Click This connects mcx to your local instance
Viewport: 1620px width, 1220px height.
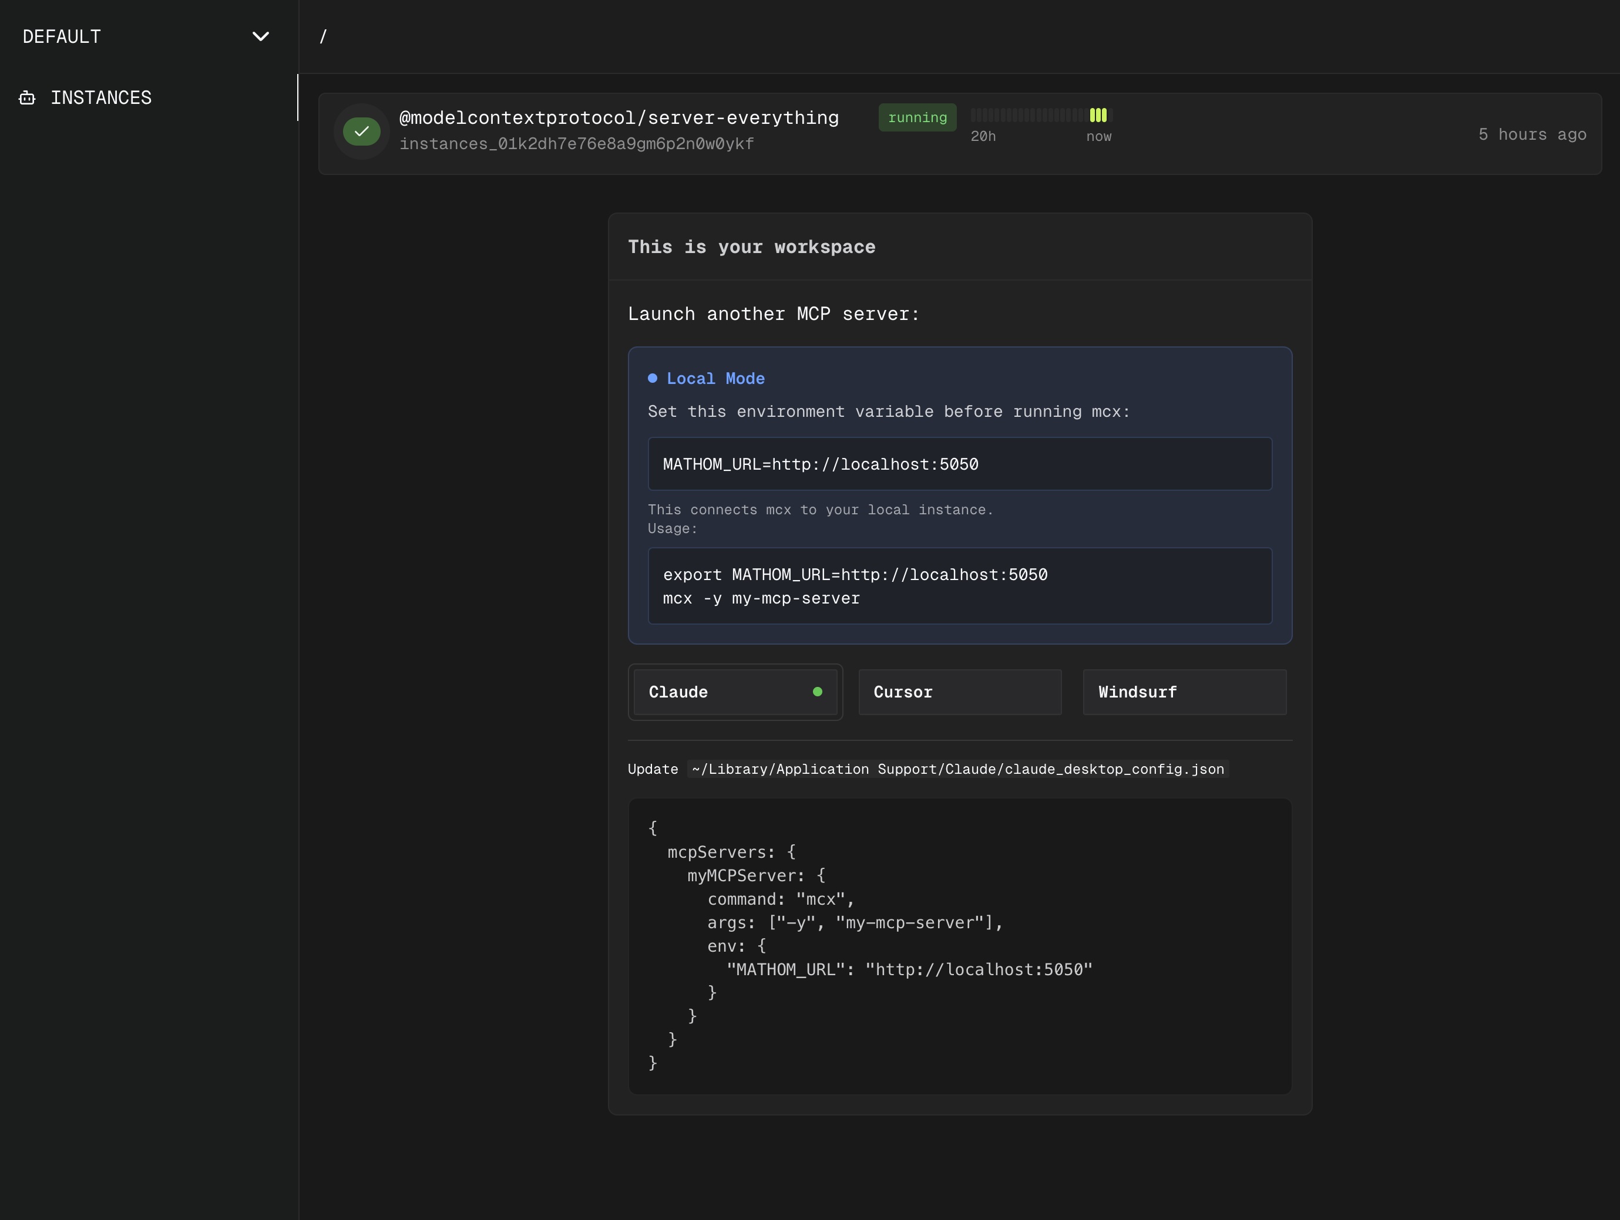coord(820,510)
